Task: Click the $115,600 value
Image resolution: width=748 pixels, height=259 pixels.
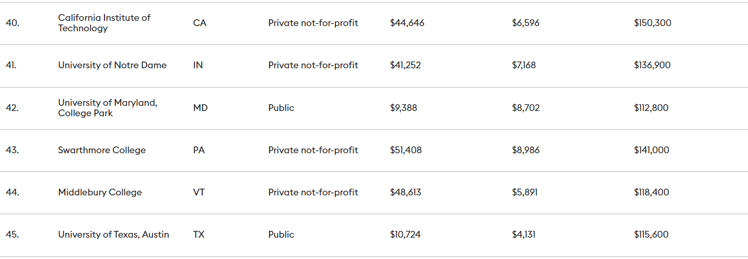Action: click(x=651, y=235)
